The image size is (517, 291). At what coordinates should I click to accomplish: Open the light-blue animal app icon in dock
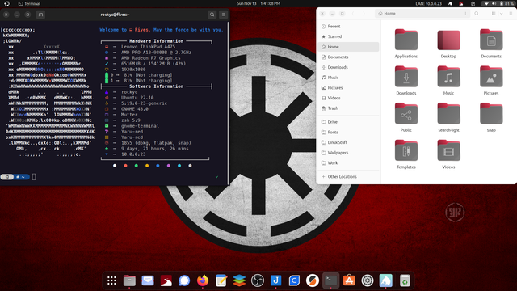point(386,280)
